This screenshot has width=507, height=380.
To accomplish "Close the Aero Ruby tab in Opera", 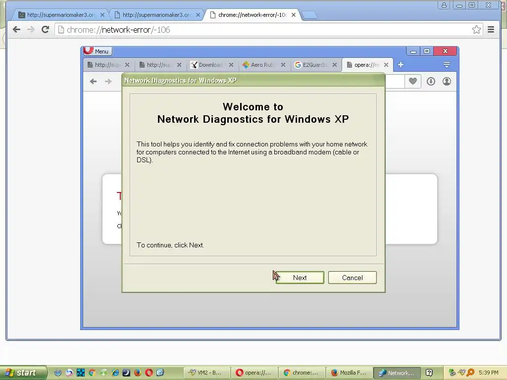I will click(283, 65).
